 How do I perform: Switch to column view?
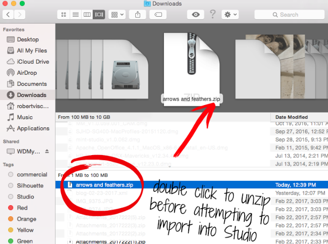point(87,15)
